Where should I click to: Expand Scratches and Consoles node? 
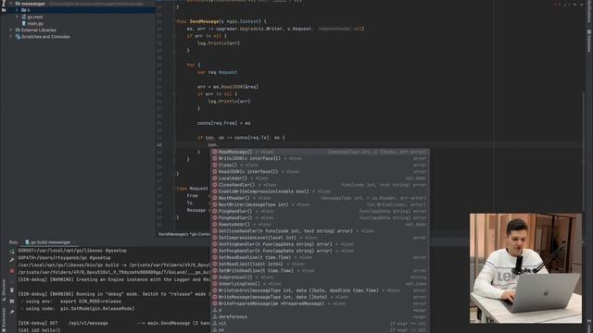click(x=11, y=37)
